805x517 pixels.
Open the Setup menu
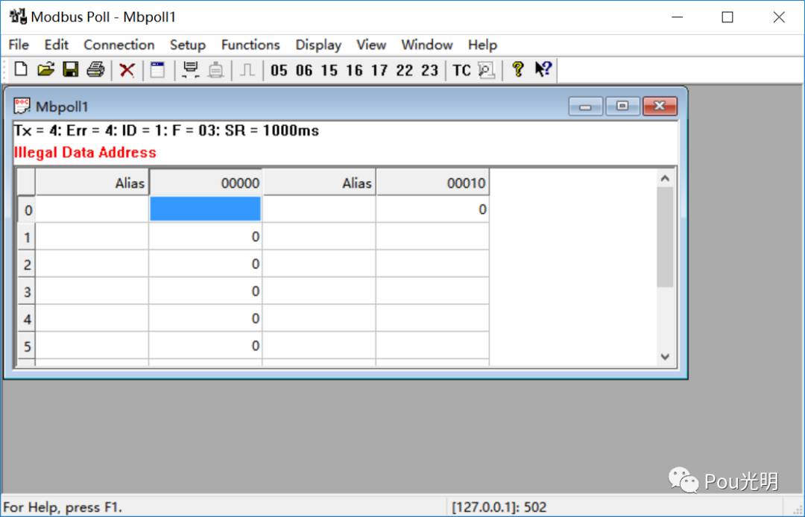point(188,45)
